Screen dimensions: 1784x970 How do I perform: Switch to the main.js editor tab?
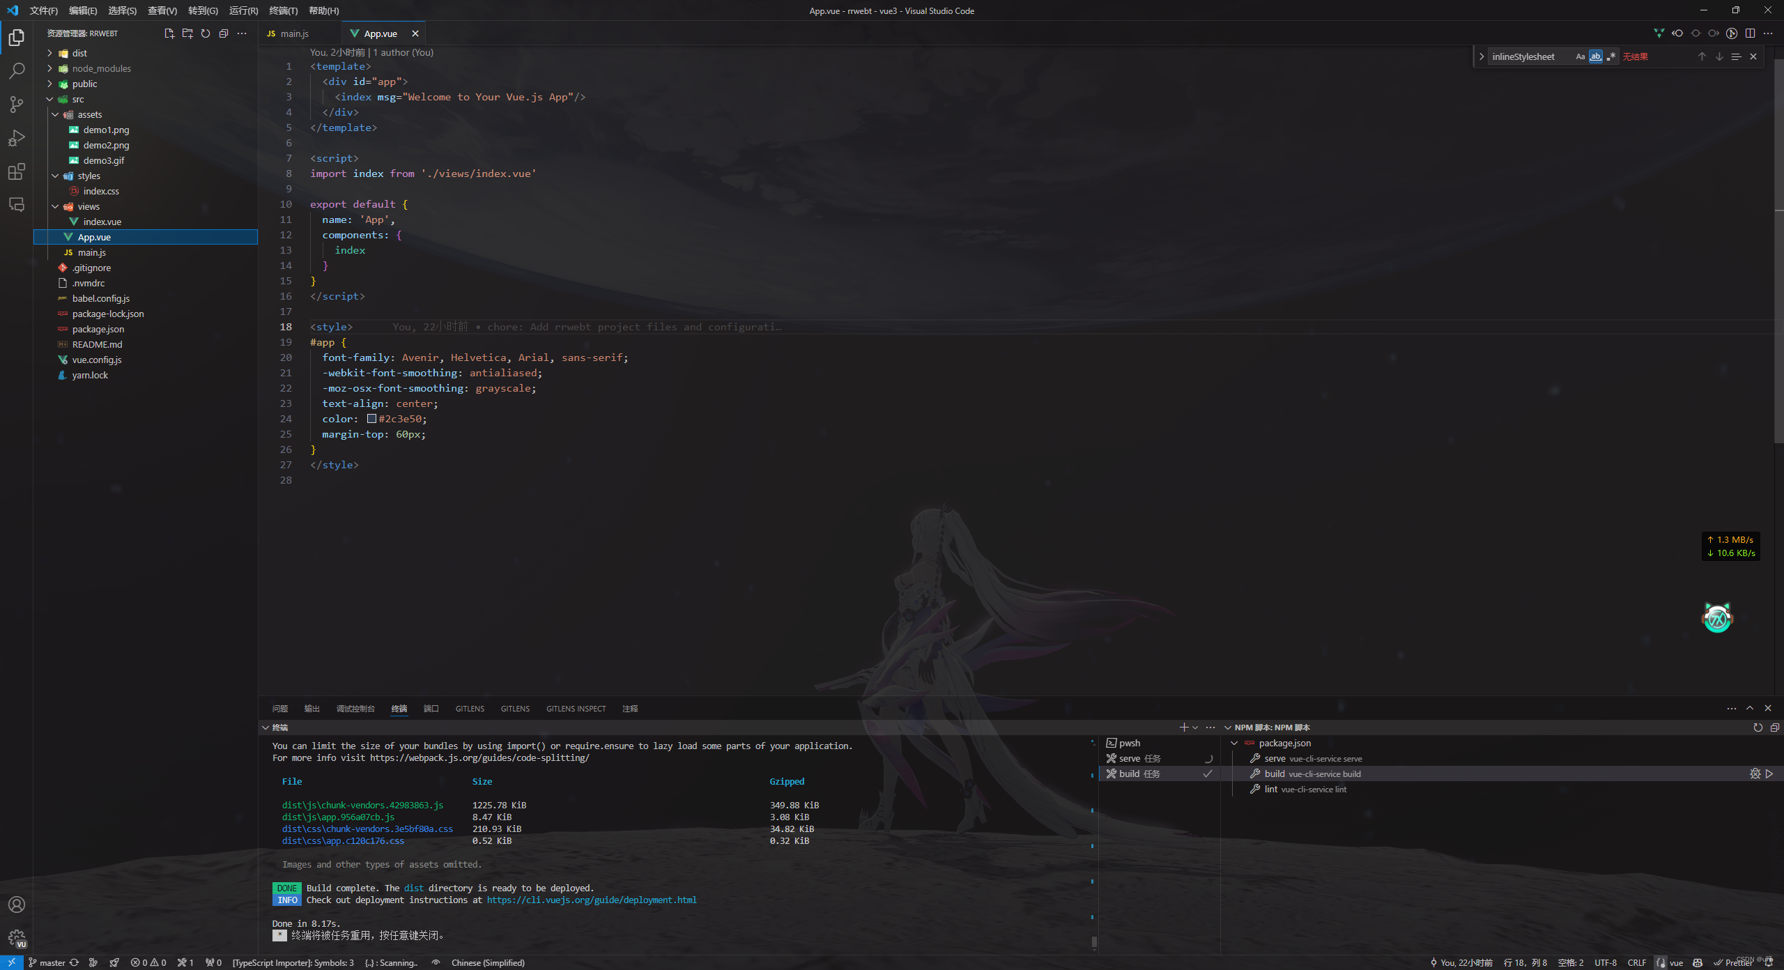point(294,33)
